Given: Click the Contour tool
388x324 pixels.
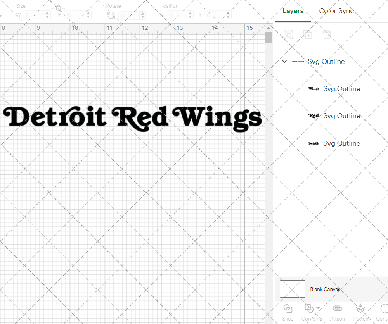Looking at the screenshot, I should point(383,313).
